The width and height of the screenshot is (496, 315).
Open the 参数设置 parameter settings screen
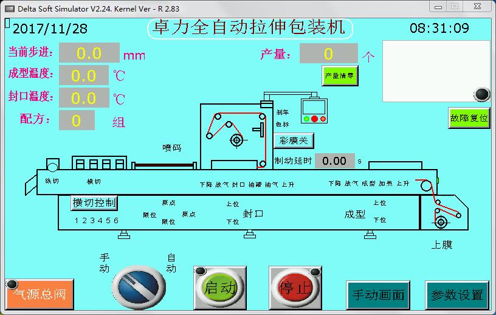tap(457, 295)
